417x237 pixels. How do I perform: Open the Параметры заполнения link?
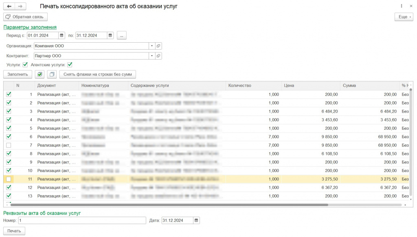[30, 27]
